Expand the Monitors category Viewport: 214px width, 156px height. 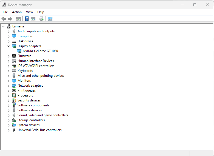9,81
